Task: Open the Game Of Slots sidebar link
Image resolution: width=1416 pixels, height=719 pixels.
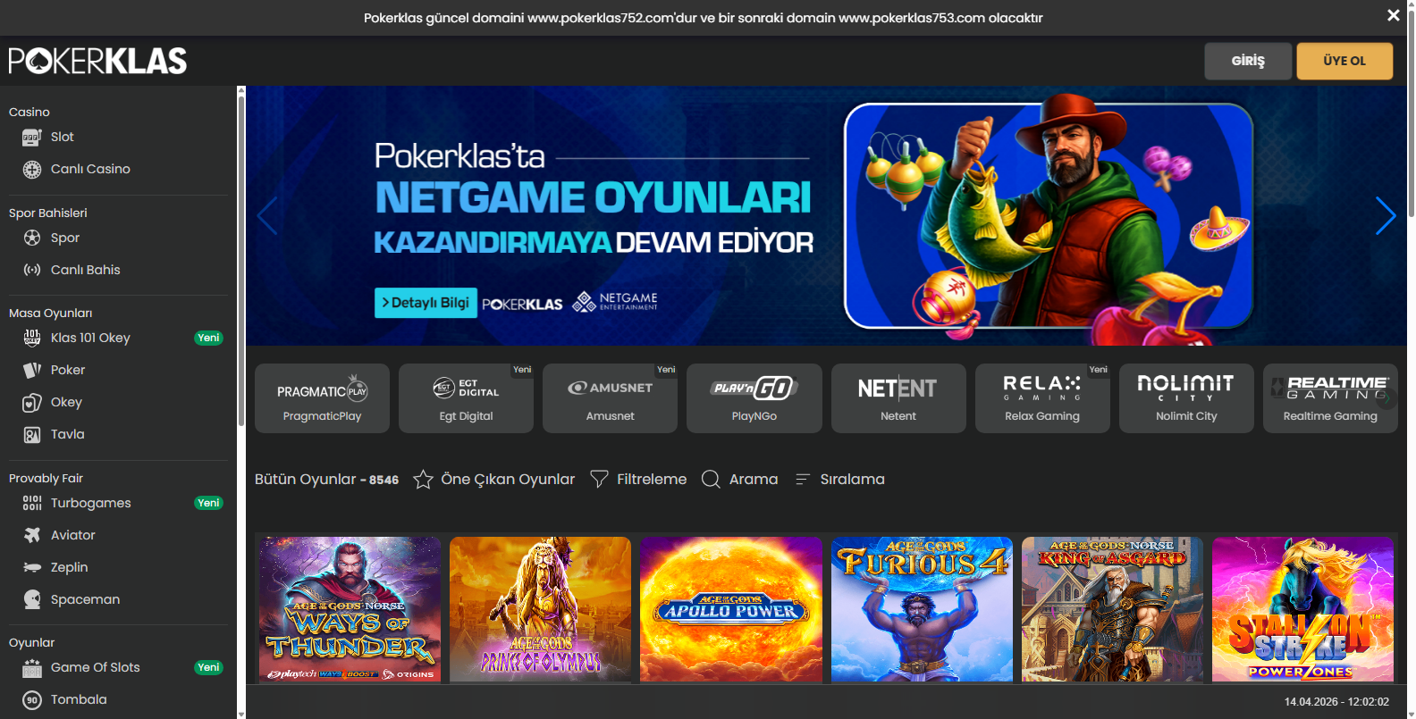Action: pos(96,667)
